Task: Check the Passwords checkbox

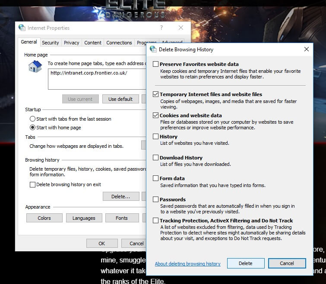Action: pyautogui.click(x=155, y=200)
